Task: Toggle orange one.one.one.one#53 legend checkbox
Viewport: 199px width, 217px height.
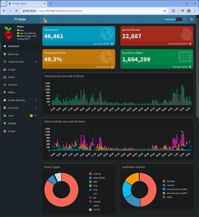Action: (164, 193)
